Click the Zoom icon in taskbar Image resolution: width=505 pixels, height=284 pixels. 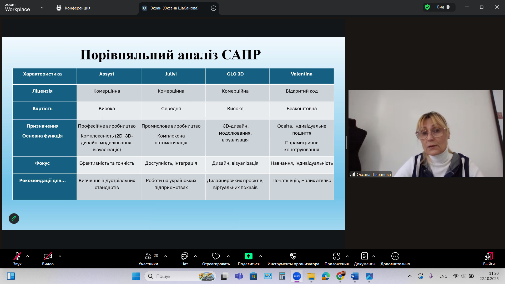[x=297, y=276]
